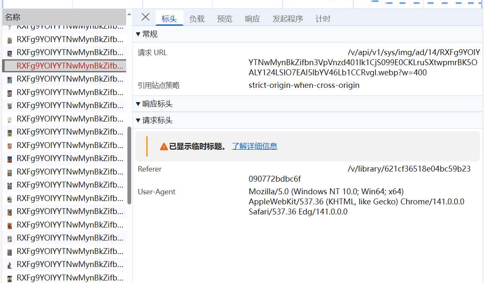Open the 了解详细信息 link
Image resolution: width=484 pixels, height=283 pixels.
[x=254, y=146]
